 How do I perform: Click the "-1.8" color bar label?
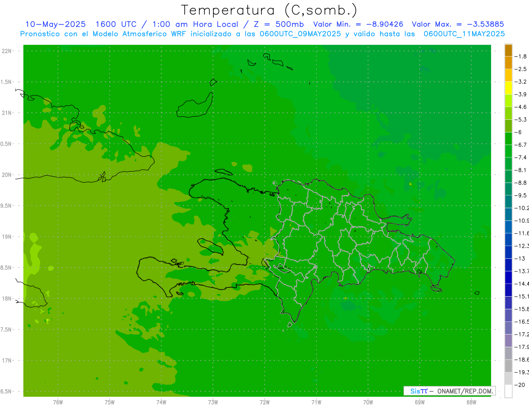(521, 56)
